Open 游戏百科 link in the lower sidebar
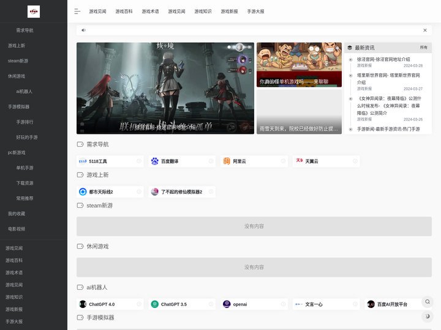 click(x=14, y=260)
